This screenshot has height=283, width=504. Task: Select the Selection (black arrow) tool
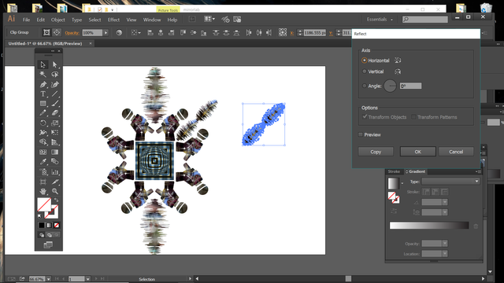pos(43,64)
